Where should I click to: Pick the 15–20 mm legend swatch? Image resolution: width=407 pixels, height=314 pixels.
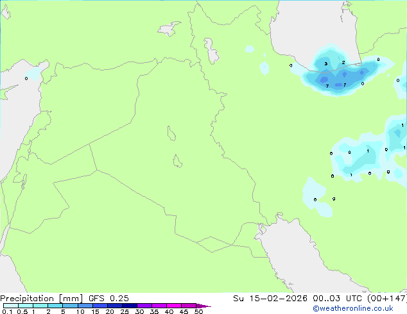click(x=100, y=306)
